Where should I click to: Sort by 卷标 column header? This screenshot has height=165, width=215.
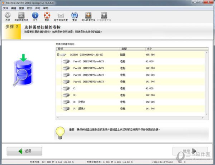88,49
